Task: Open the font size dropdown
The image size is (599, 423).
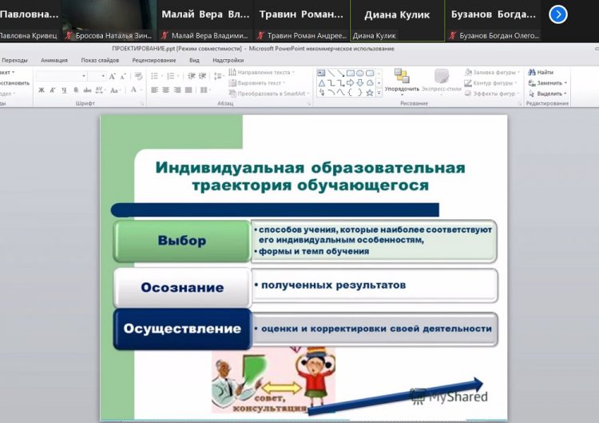Action: click(x=102, y=76)
